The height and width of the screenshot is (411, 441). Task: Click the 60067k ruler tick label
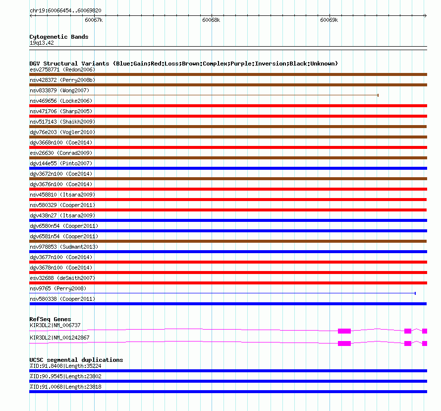point(94,20)
